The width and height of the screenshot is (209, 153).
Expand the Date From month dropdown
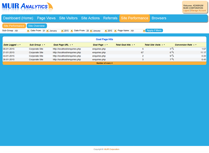point(56,31)
